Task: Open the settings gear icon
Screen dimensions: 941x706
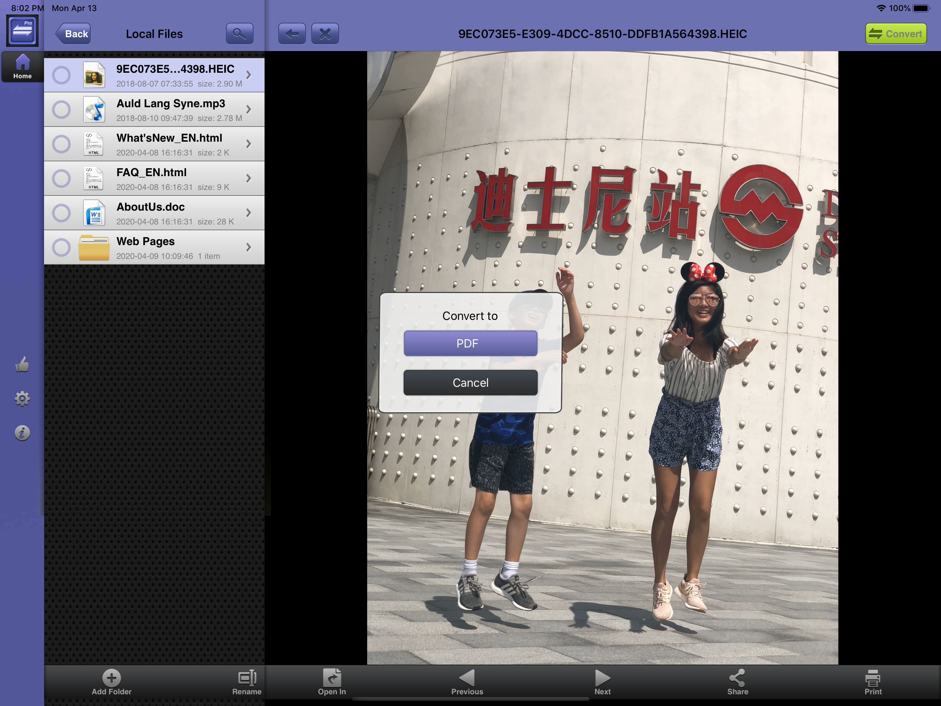Action: pyautogui.click(x=22, y=399)
